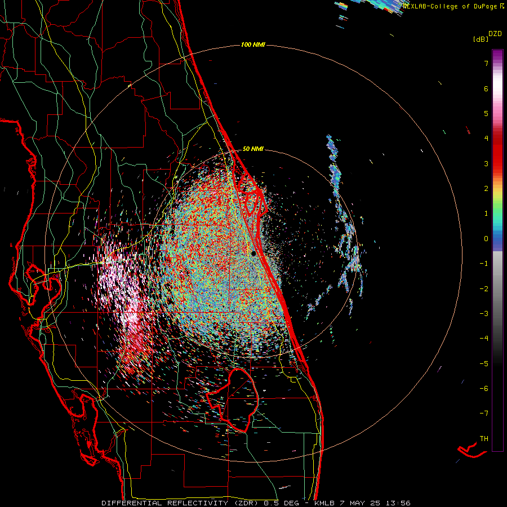Click the 5 value on color scale
507x507 pixels.
pos(486,113)
